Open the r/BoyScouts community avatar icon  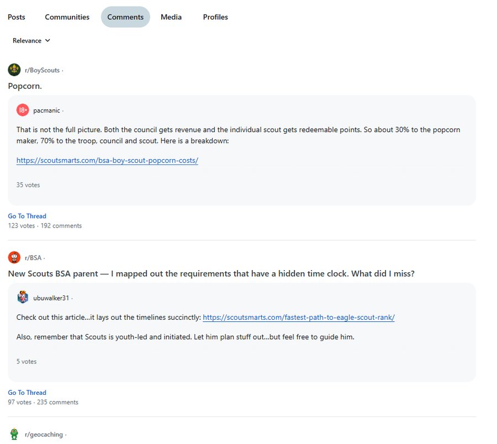(14, 70)
